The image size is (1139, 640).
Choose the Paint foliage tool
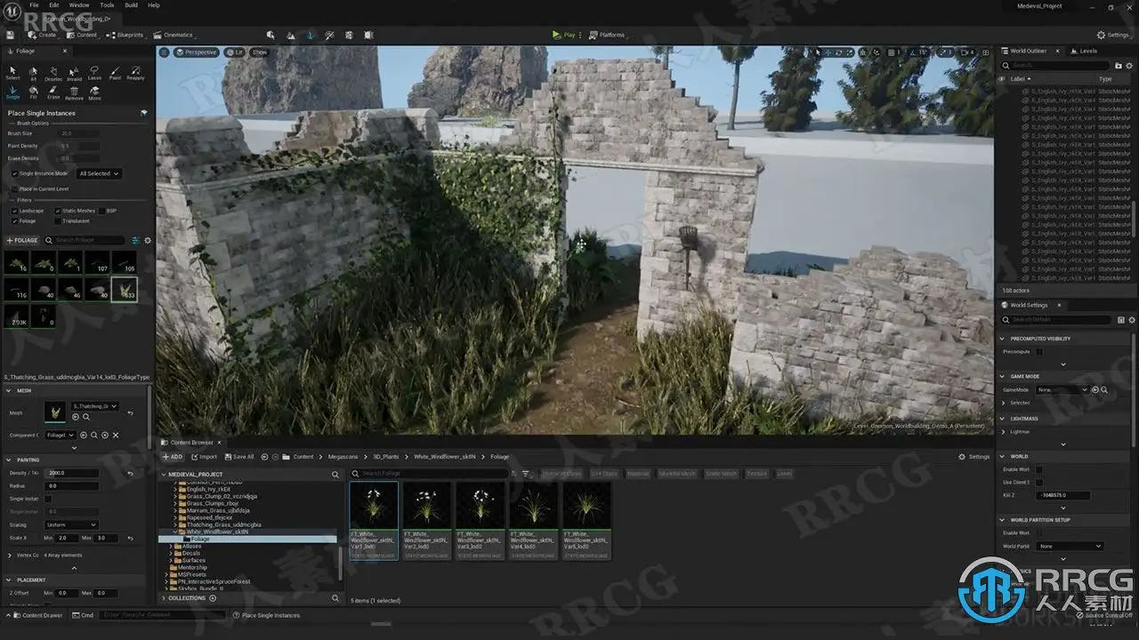[115, 72]
